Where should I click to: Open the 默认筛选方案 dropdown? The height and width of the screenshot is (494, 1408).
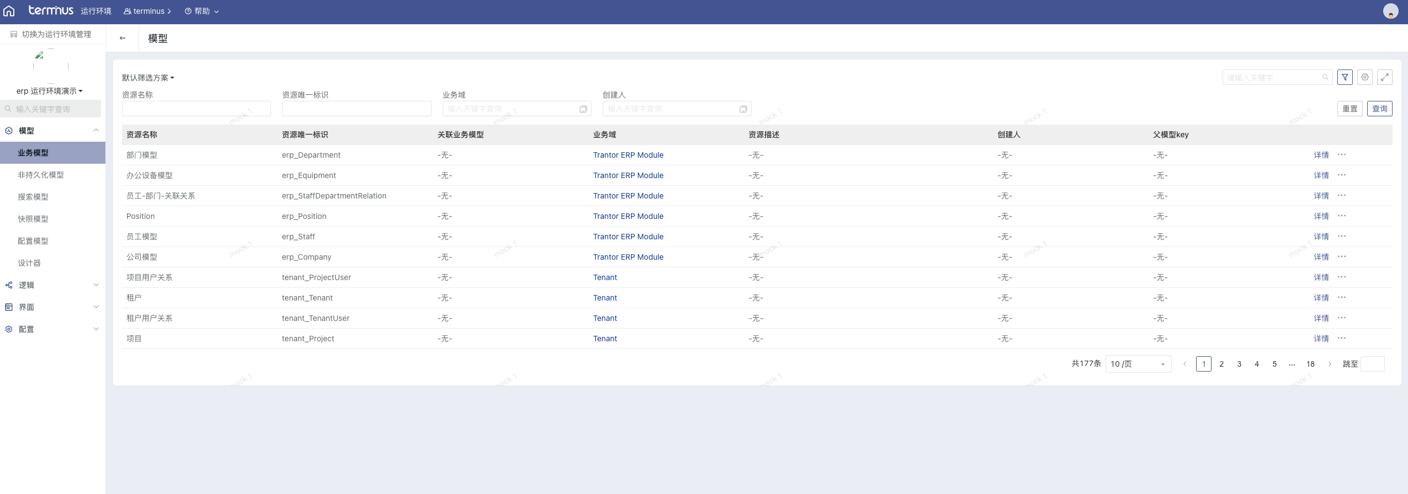[x=148, y=78]
